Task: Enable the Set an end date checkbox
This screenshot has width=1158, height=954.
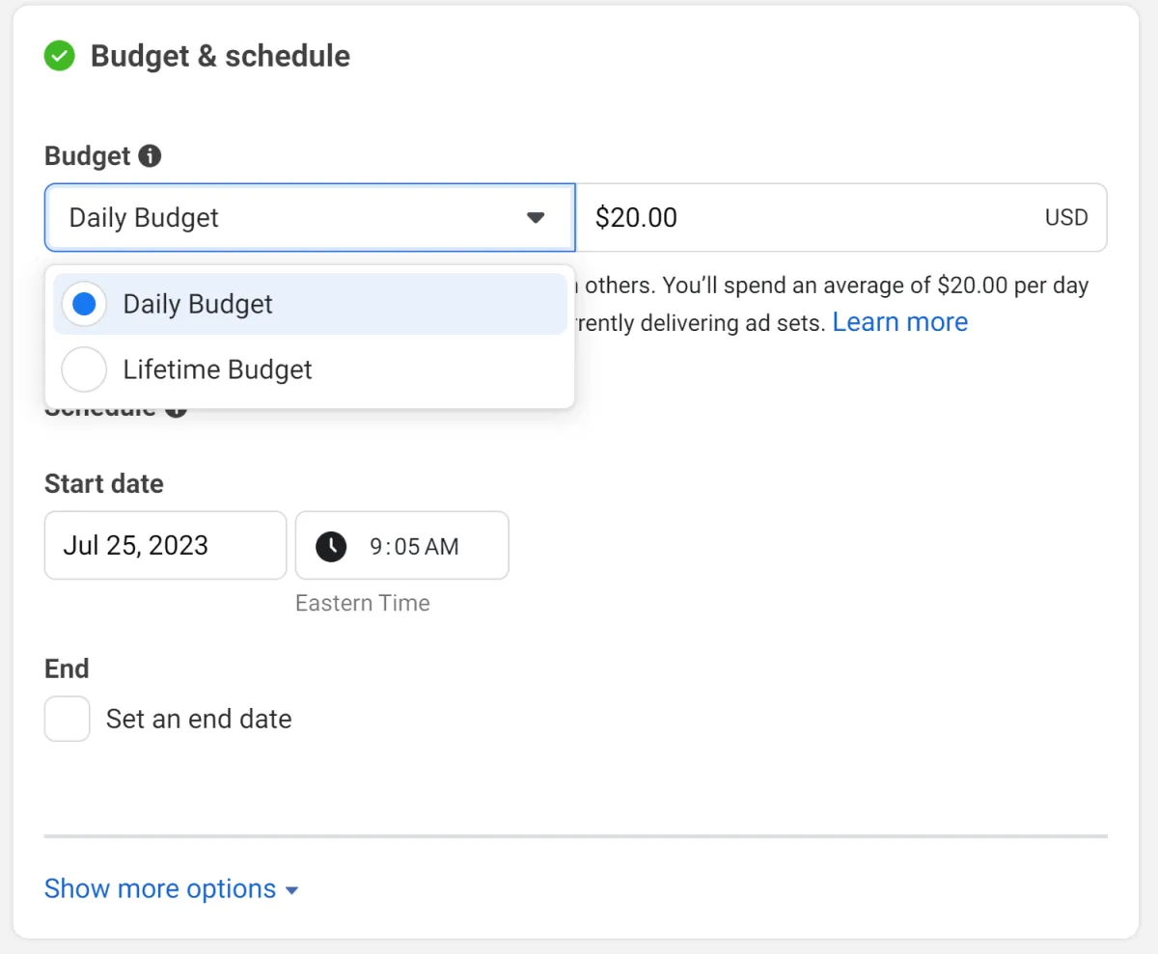Action: pyautogui.click(x=68, y=719)
